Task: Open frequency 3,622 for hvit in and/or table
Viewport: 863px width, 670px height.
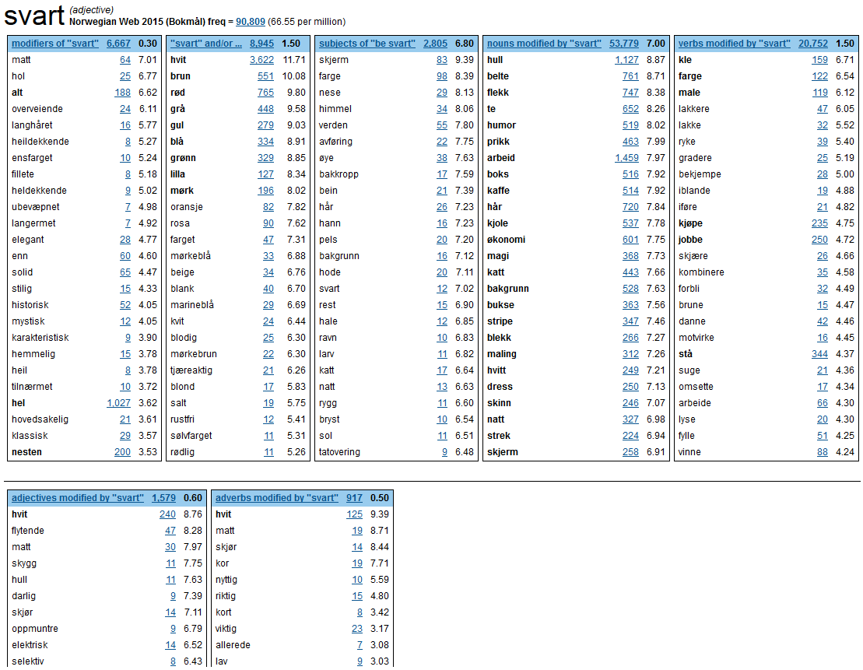Action: 261,59
